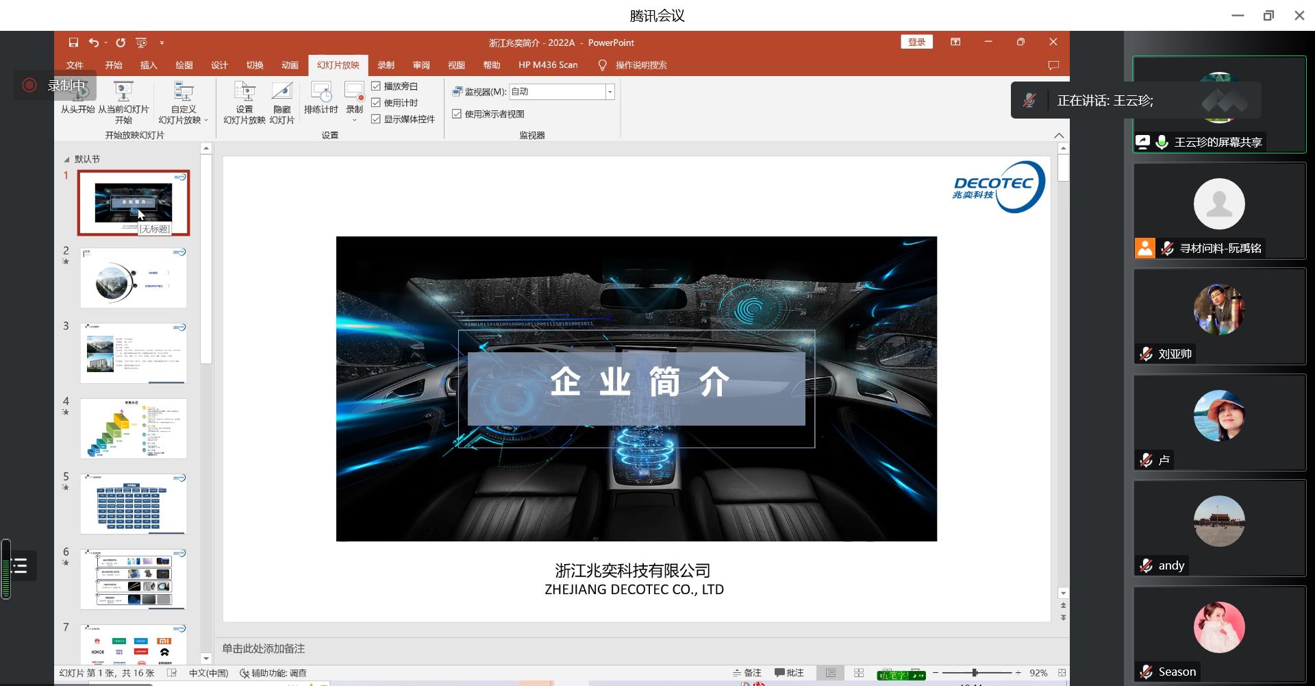1315x686 pixels.
Task: Adjust the zoom slider handle
Action: 975,673
